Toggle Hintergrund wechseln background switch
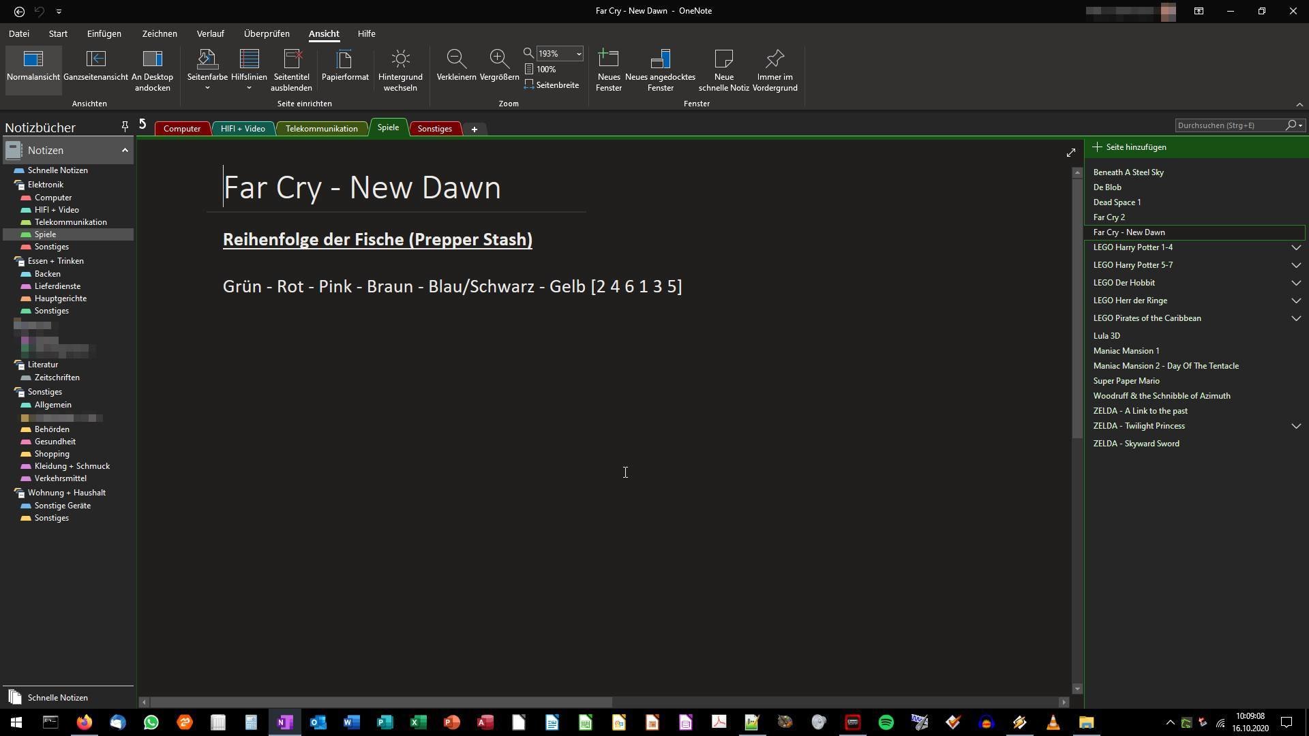 [x=400, y=70]
